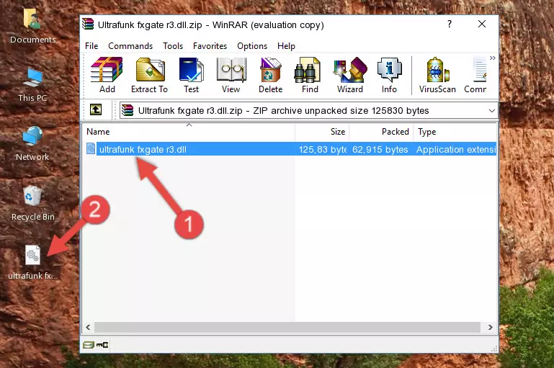Click the horizontal scrollbar track
554x368 pixels.
coord(287,327)
